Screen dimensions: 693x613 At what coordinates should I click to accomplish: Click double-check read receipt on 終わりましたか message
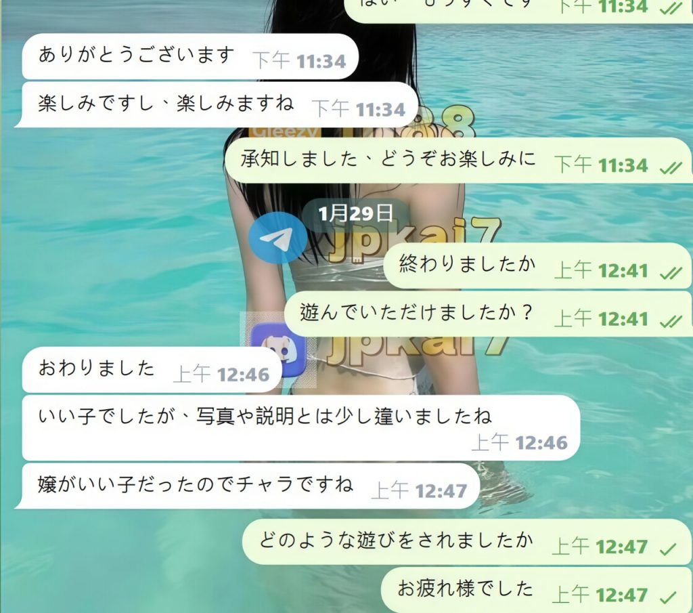pyautogui.click(x=671, y=273)
